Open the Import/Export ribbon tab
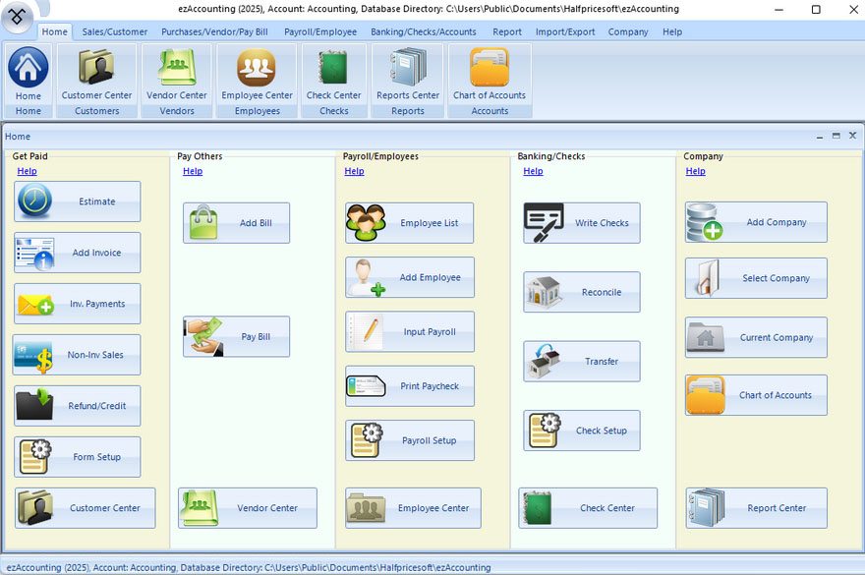The height and width of the screenshot is (575, 865). [x=565, y=32]
